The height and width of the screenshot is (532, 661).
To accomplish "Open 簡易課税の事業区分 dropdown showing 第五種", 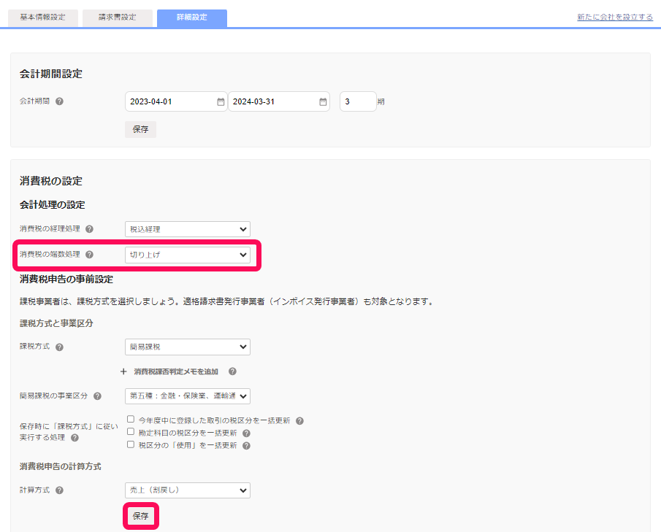I will [x=188, y=396].
